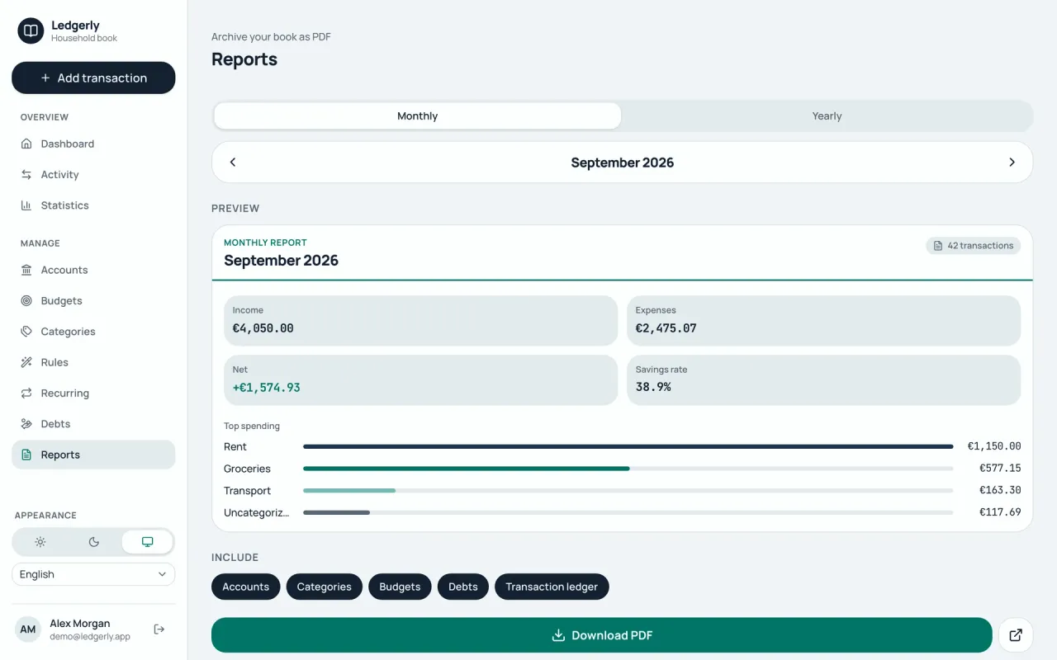Open Rules via its magic wand icon
Image resolution: width=1057 pixels, height=660 pixels.
(x=26, y=362)
